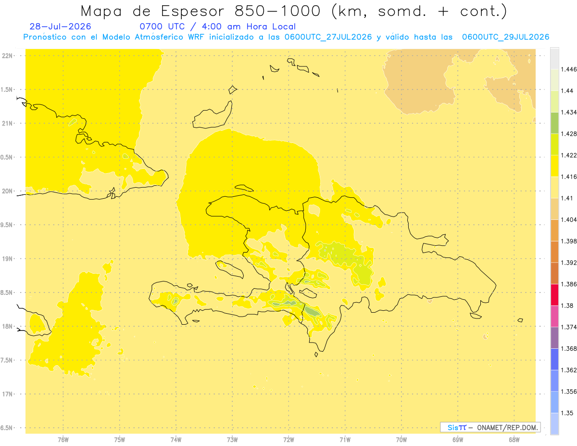Click the truncated latitude label '6.5N'
577x446 pixels.
(x=7, y=428)
